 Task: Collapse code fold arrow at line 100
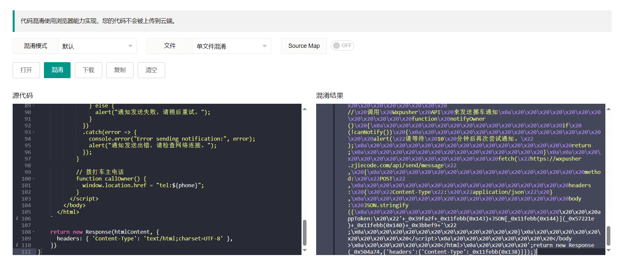(34, 179)
